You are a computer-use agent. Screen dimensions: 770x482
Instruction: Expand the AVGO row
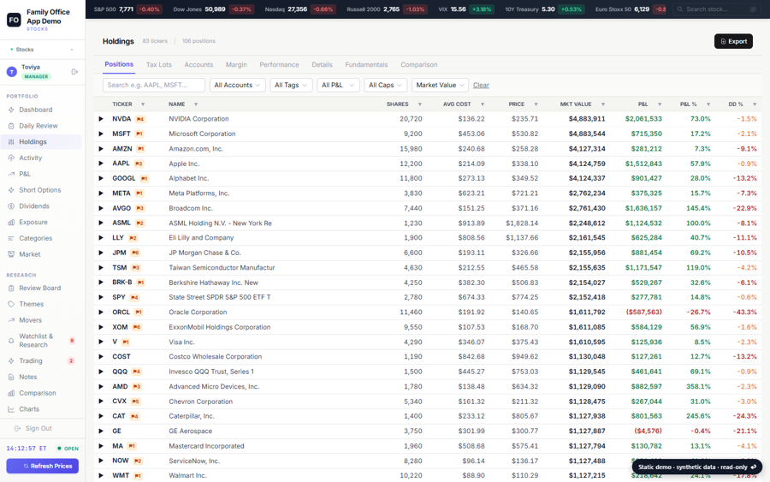click(101, 208)
